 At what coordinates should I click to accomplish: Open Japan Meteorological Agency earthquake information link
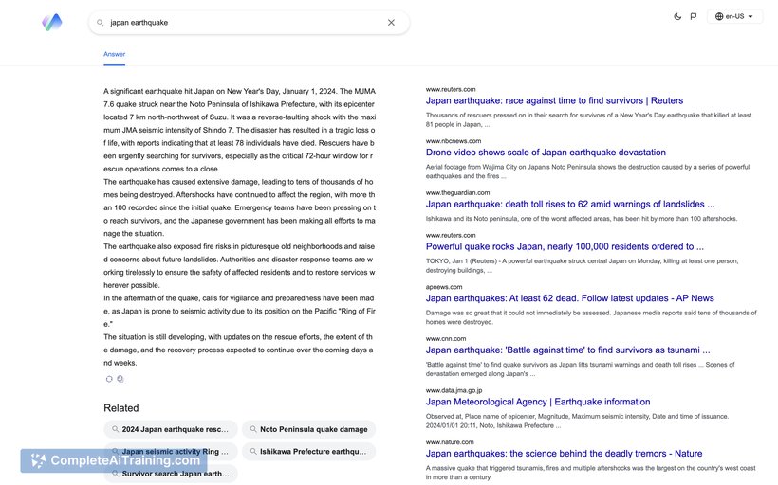pyautogui.click(x=538, y=402)
